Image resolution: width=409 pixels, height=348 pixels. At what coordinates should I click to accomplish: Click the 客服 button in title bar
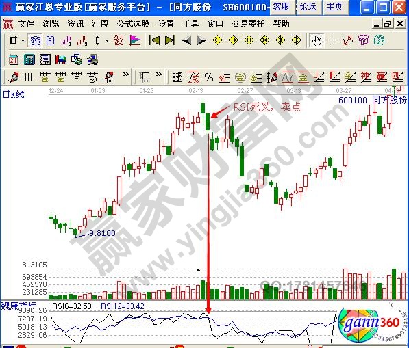pos(282,7)
